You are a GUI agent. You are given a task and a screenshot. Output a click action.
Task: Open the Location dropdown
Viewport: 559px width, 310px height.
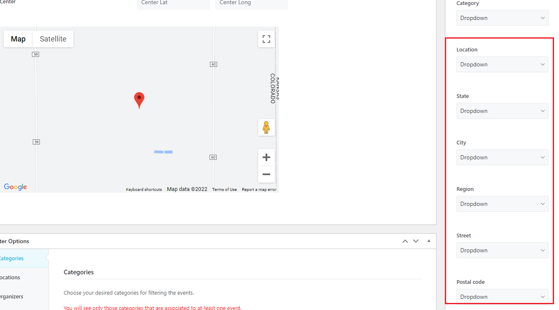tap(502, 64)
